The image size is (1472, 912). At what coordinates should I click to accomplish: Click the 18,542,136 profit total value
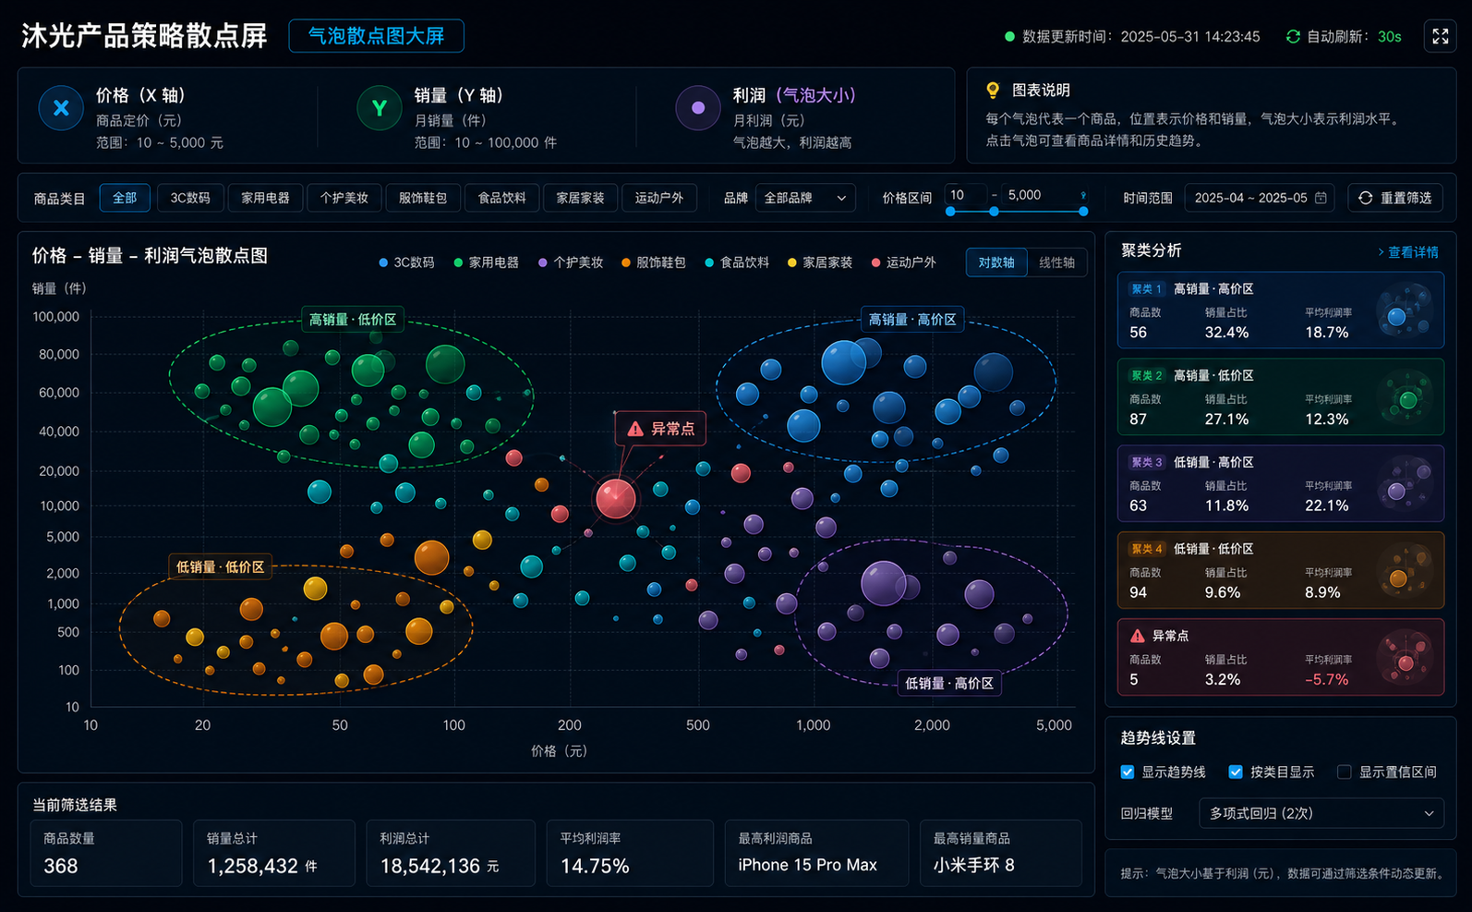(x=430, y=866)
